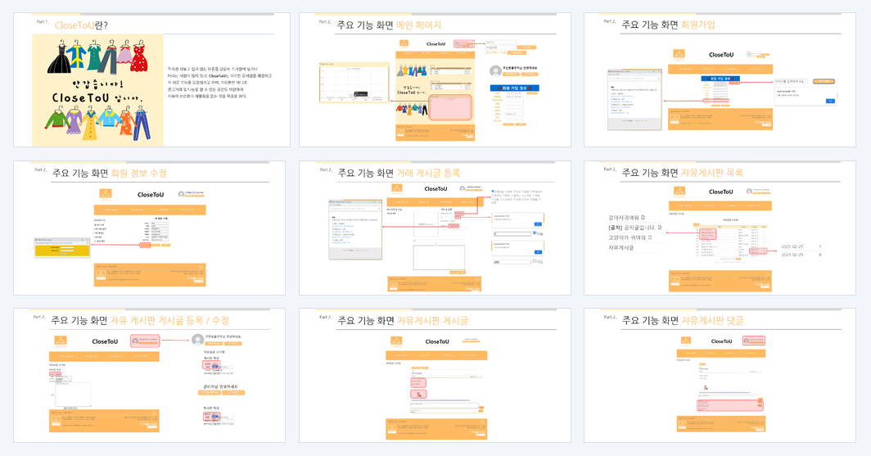Click hanger logo in 메인 페이지 slide header
This screenshot has width=871, height=456.
[404, 43]
